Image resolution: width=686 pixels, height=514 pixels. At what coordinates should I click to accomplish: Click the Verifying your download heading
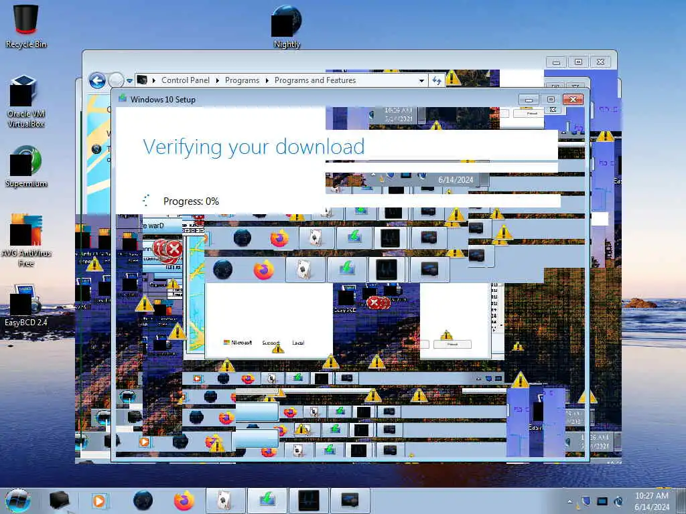click(254, 147)
